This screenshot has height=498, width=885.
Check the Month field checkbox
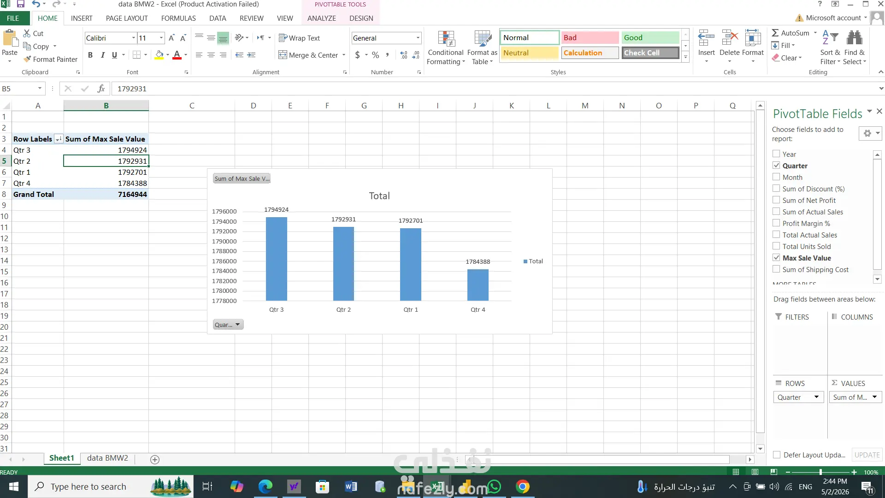[x=776, y=177]
